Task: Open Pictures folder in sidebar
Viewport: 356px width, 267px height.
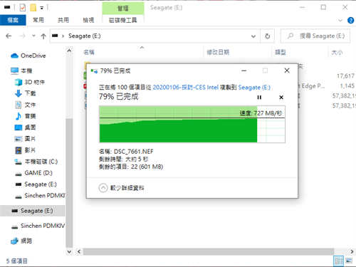Action: [25, 139]
